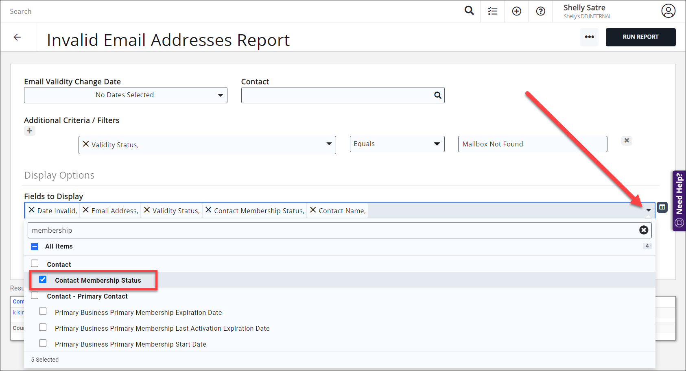The height and width of the screenshot is (371, 686).
Task: Enable Primary Business Primary Membership Start Date
Action: 43,343
